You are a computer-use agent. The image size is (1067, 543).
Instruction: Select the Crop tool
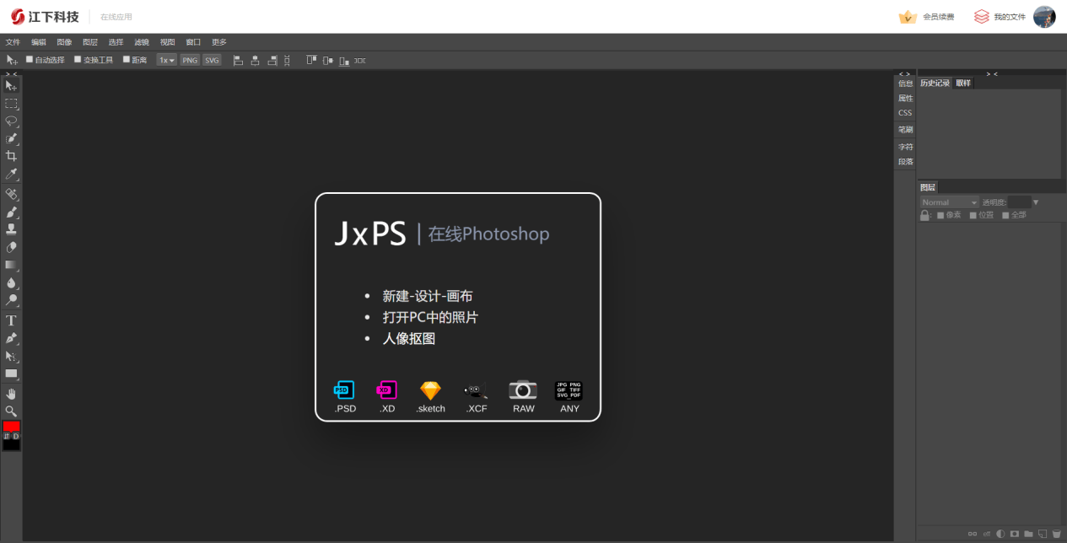[11, 156]
